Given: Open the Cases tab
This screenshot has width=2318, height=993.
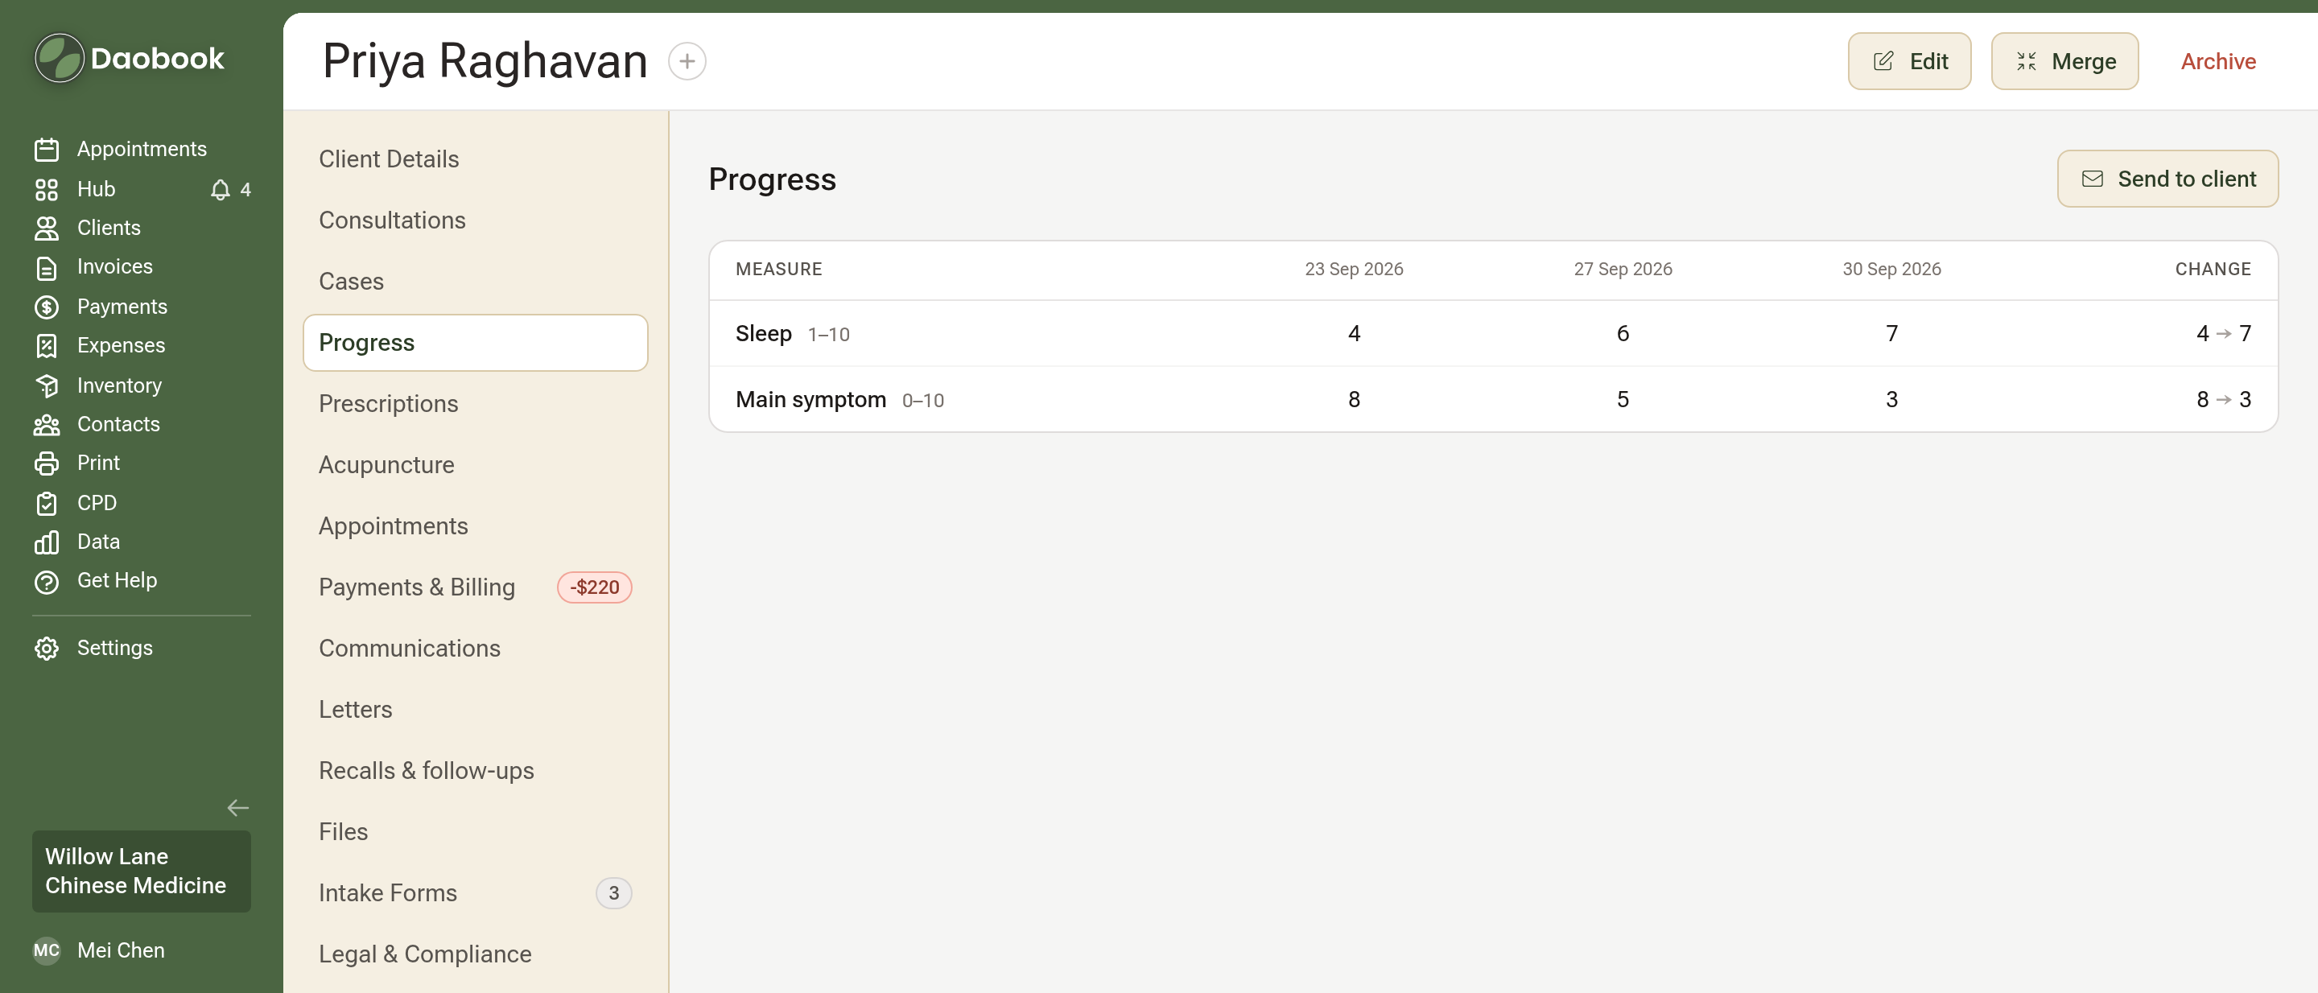Looking at the screenshot, I should coord(475,282).
